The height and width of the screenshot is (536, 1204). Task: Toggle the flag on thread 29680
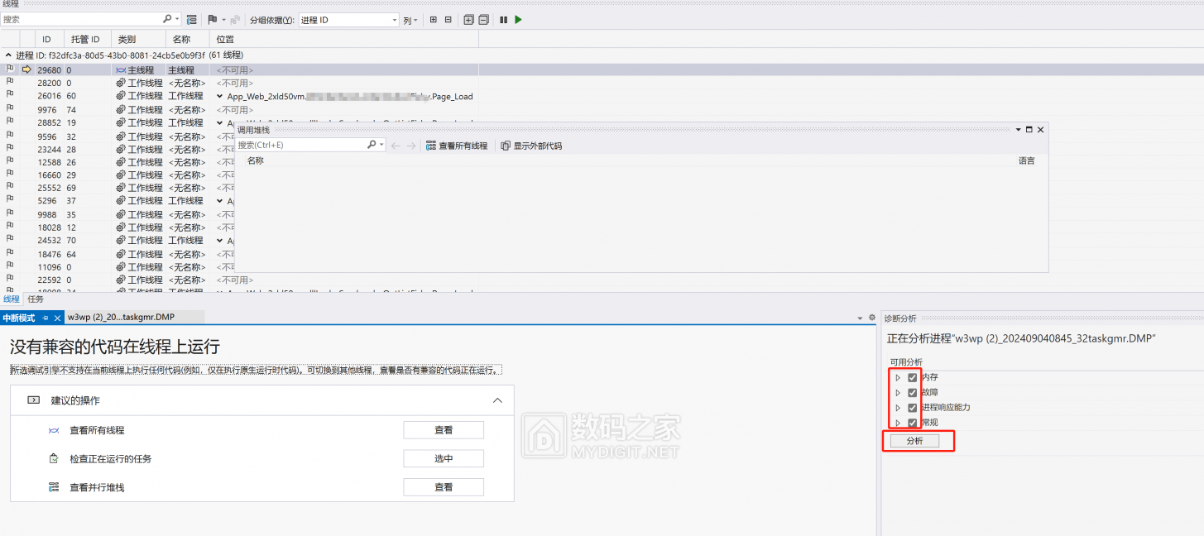pos(10,69)
